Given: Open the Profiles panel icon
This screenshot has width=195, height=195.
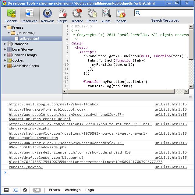Looking at the screenshot, I should pos(92,13).
